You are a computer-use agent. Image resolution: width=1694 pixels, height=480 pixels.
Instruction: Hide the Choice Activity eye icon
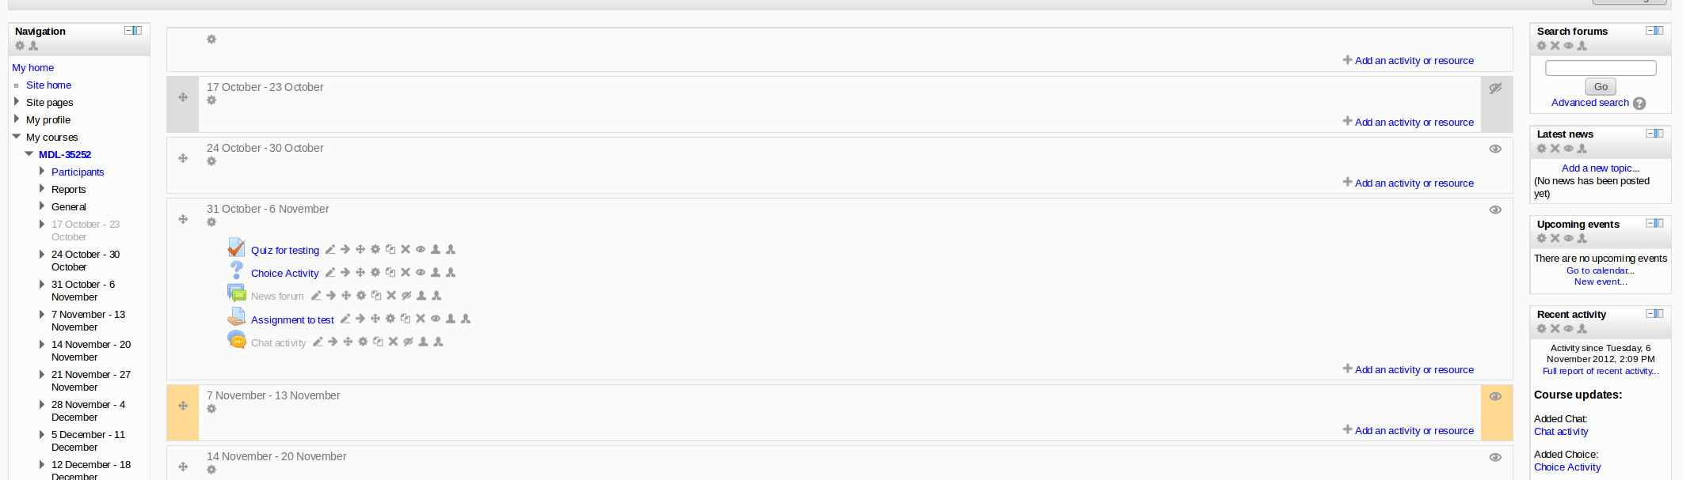coord(421,273)
